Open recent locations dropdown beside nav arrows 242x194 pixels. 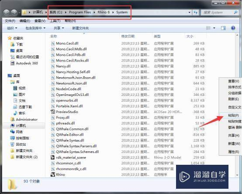pos(20,13)
